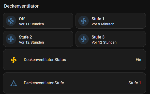
Task: Click the 'Vor 9 Minuten' timestamp
Action: click(x=103, y=24)
